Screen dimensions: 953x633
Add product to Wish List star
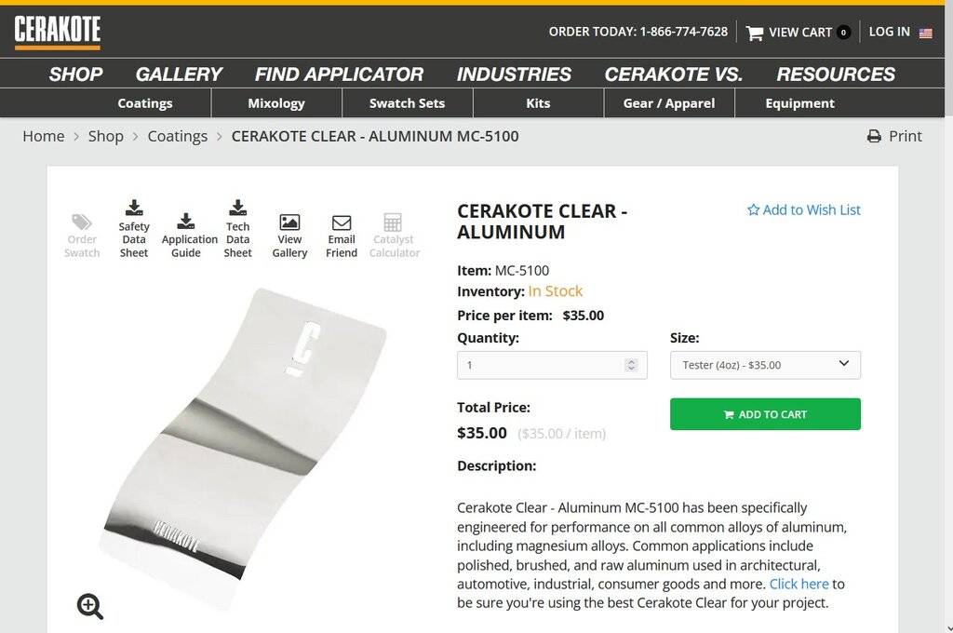tap(753, 210)
